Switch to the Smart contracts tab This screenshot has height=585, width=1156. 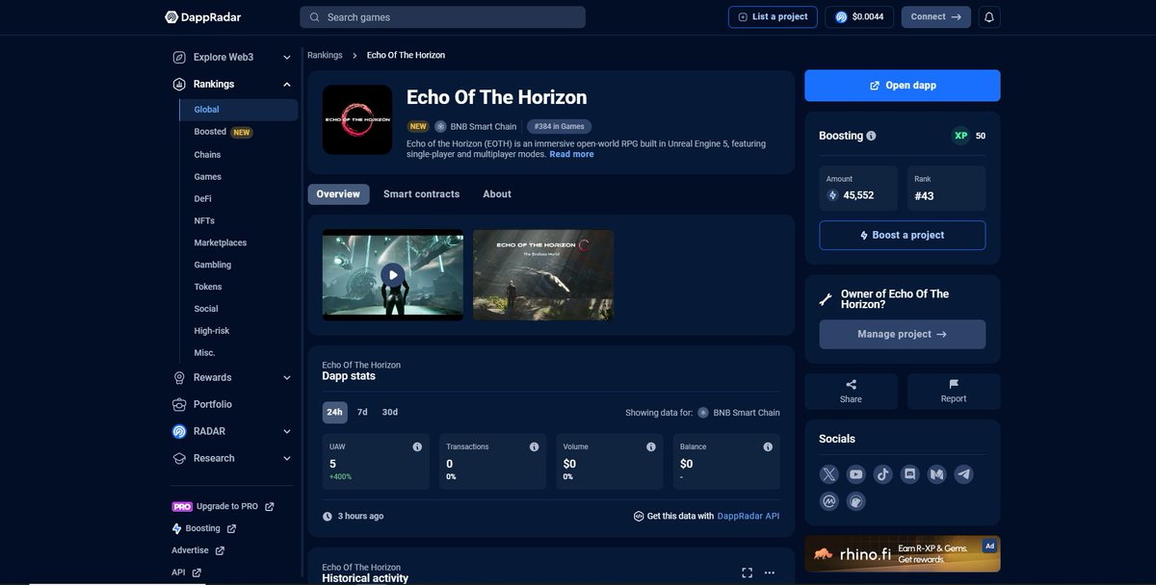pyautogui.click(x=421, y=194)
